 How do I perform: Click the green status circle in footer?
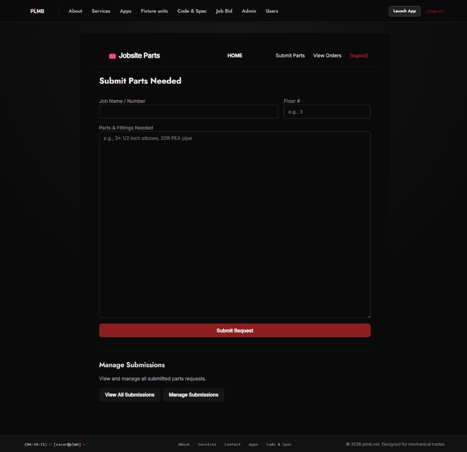click(x=50, y=444)
